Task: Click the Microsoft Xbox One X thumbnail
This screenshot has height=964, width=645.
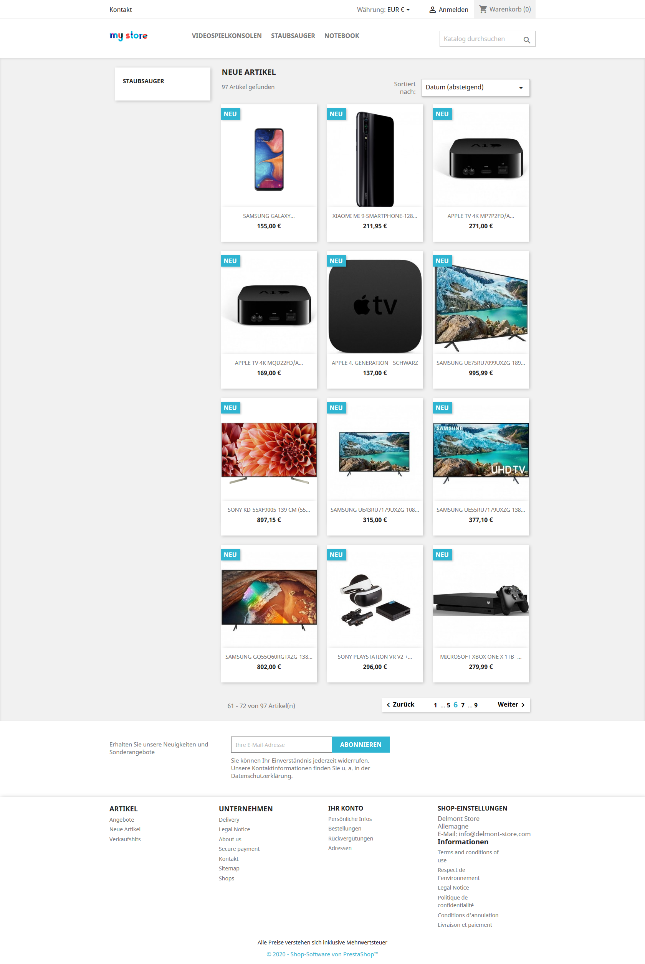Action: pos(480,600)
